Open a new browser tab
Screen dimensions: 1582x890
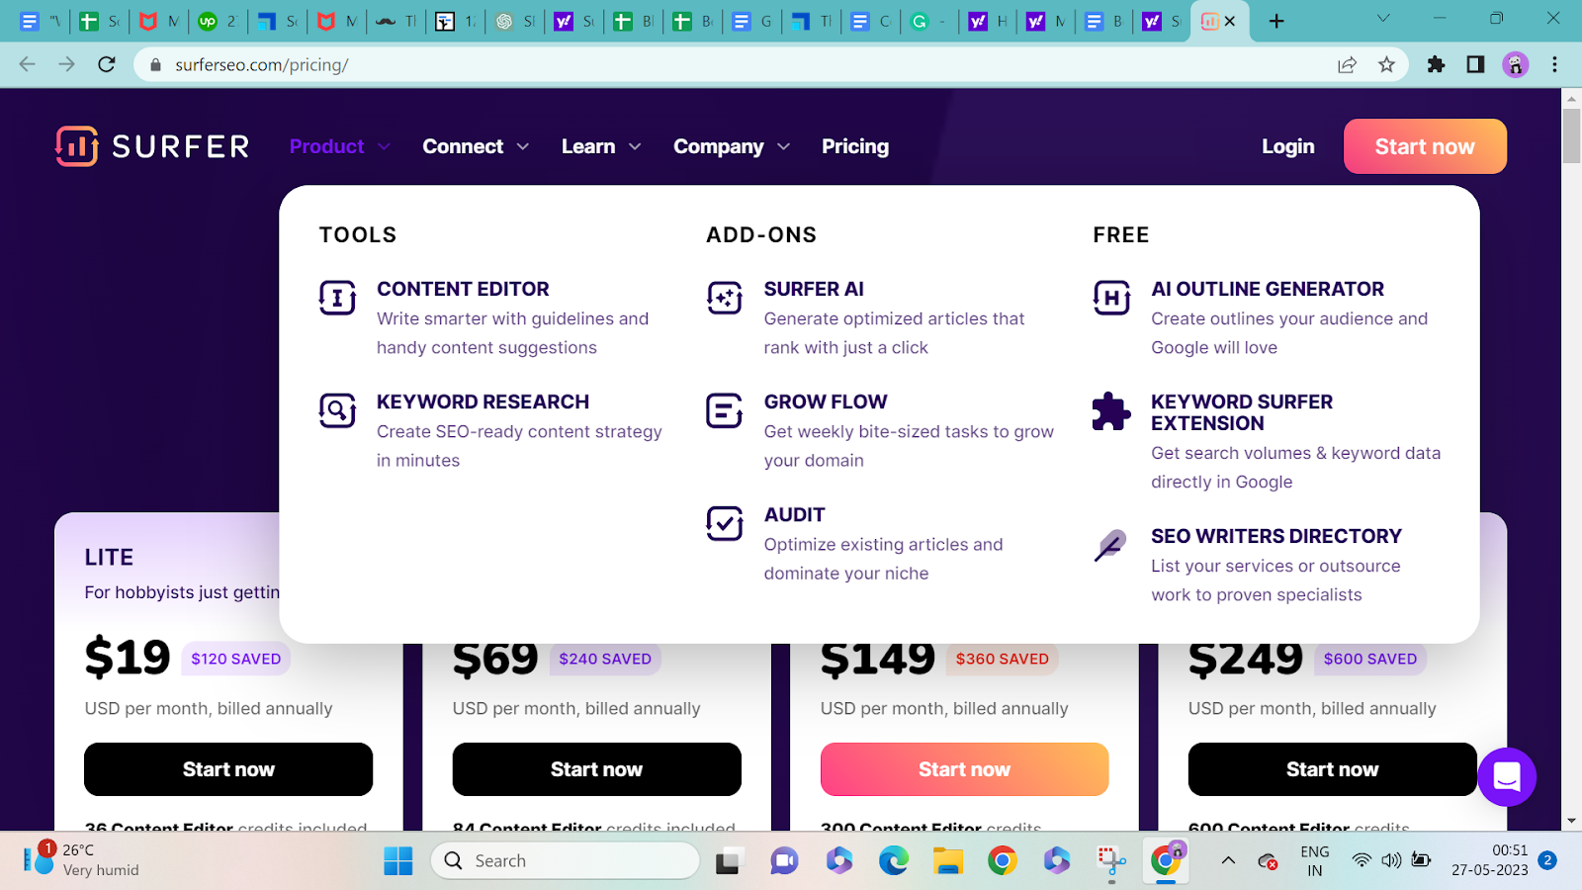(1276, 21)
